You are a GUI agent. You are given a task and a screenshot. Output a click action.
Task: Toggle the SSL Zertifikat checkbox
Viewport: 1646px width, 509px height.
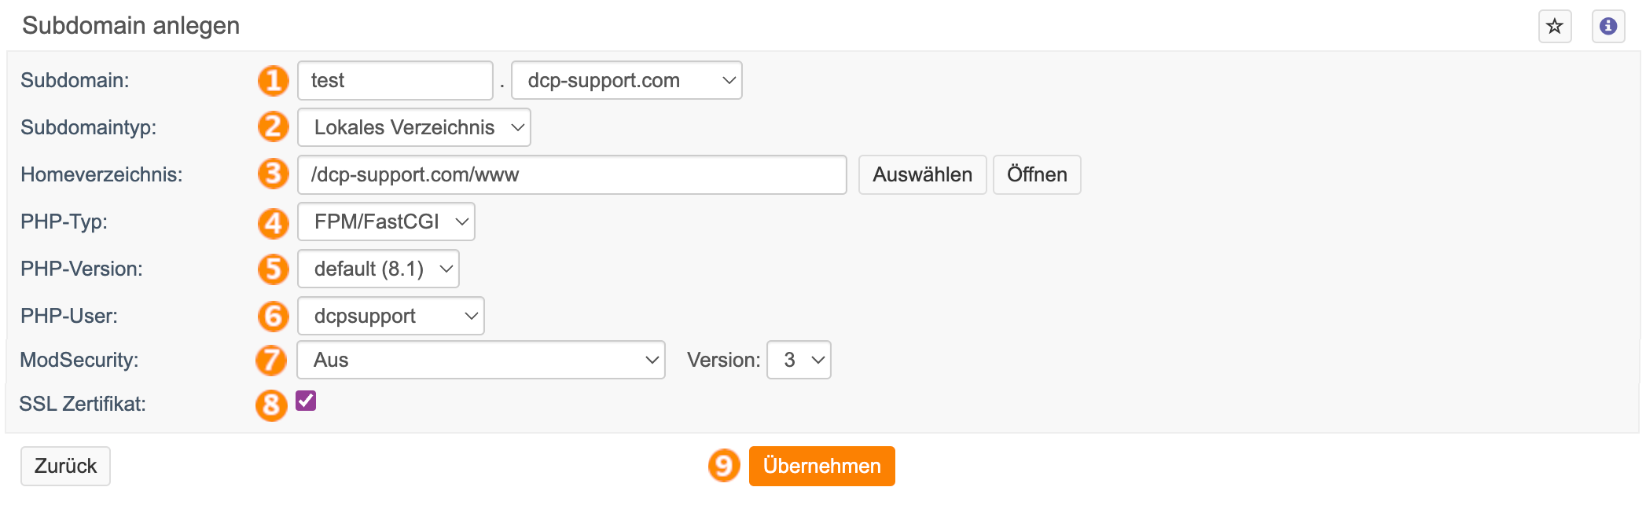(306, 401)
